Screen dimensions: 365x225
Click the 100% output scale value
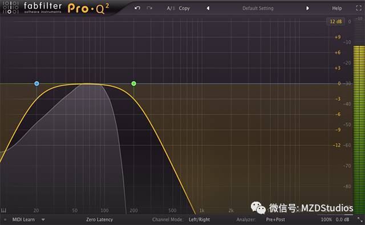pyautogui.click(x=326, y=219)
